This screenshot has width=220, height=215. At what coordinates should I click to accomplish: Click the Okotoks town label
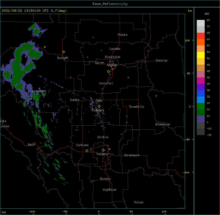105,179
